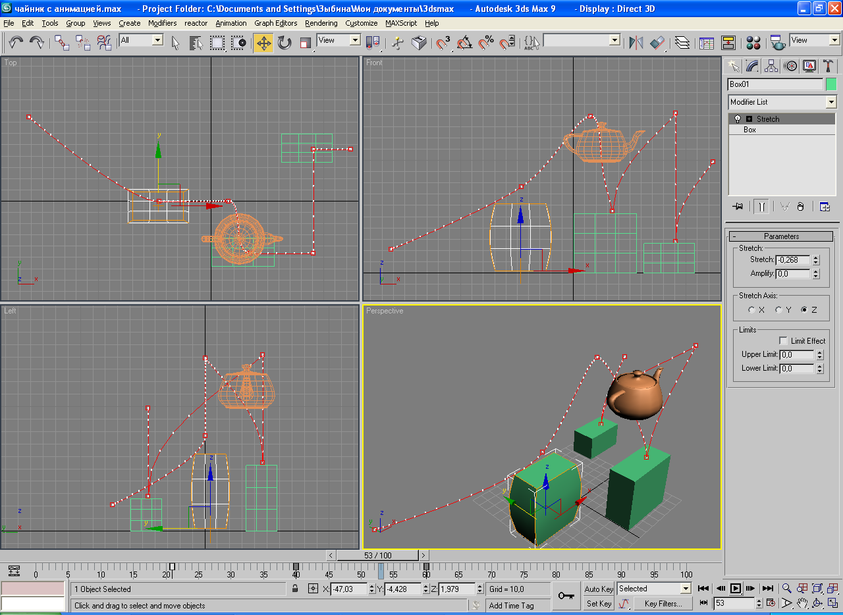The width and height of the screenshot is (843, 615).
Task: Open the reference coordinate system 'View' dropdown
Action: pos(355,40)
